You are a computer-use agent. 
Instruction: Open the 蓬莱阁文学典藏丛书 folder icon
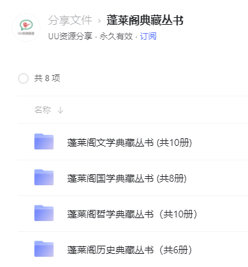44,142
